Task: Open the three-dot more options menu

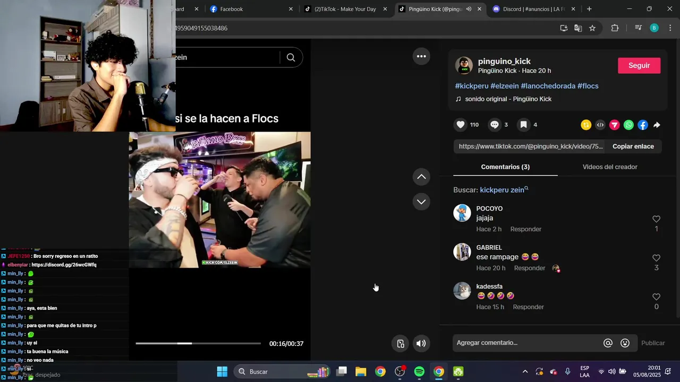Action: click(x=421, y=56)
